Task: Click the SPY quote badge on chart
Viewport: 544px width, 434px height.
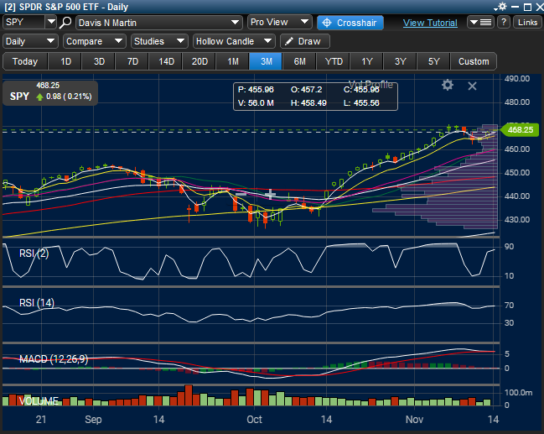Action: tap(50, 92)
